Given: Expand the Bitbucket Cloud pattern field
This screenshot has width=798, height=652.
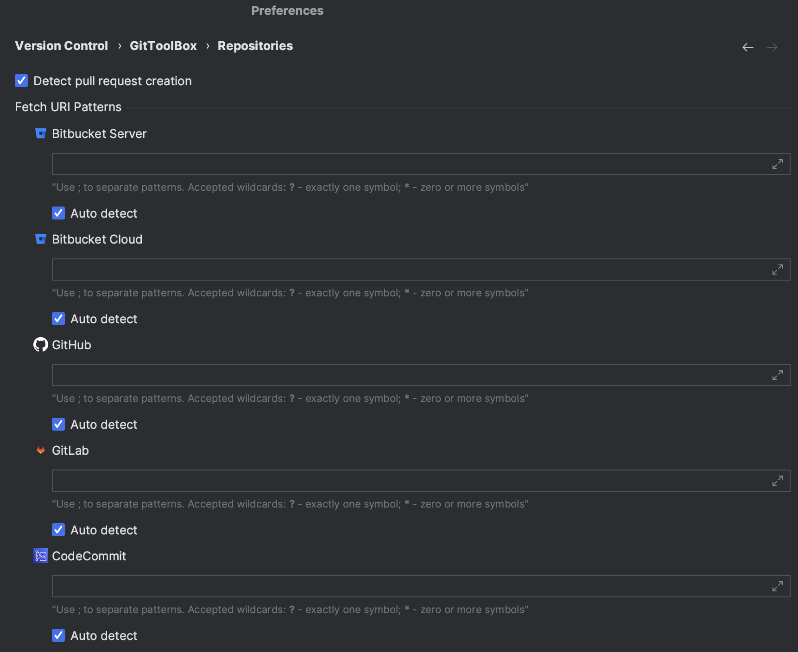Looking at the screenshot, I should tap(778, 269).
